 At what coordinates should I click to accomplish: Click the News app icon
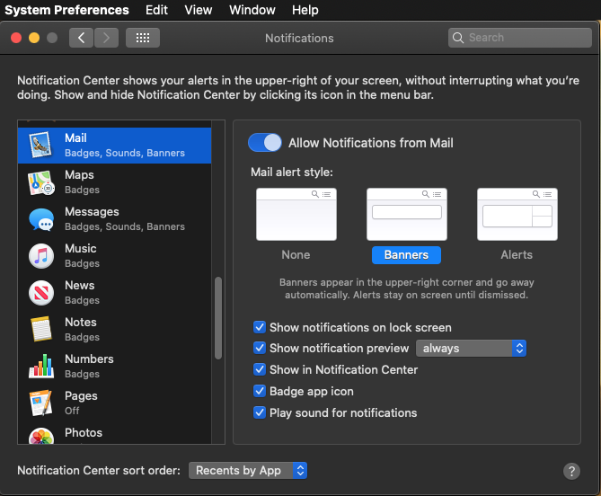(x=41, y=293)
